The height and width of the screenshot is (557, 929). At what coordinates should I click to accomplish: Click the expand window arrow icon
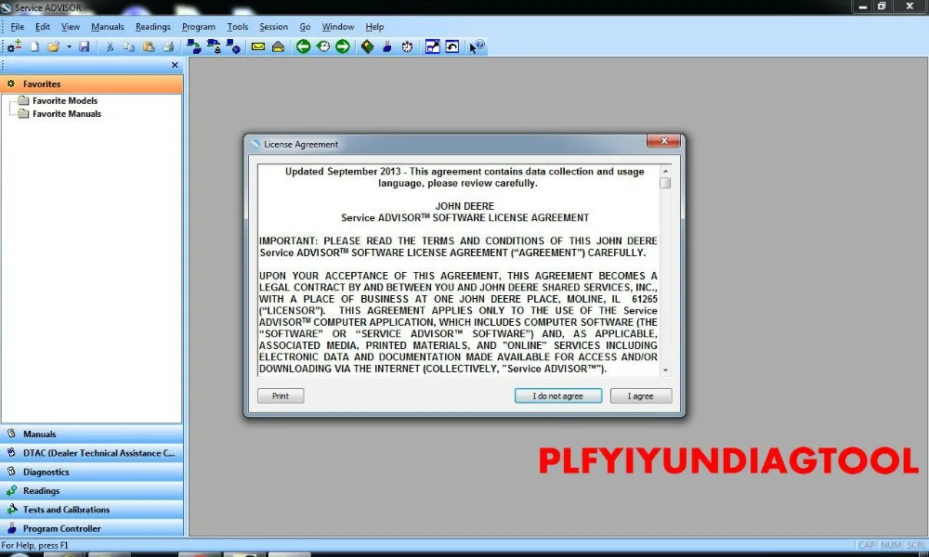[433, 46]
